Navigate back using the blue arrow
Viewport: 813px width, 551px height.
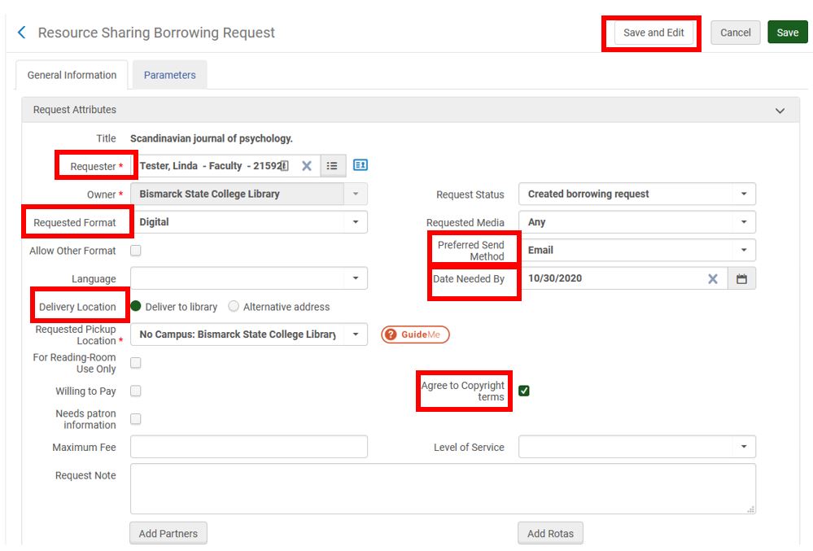coord(20,32)
